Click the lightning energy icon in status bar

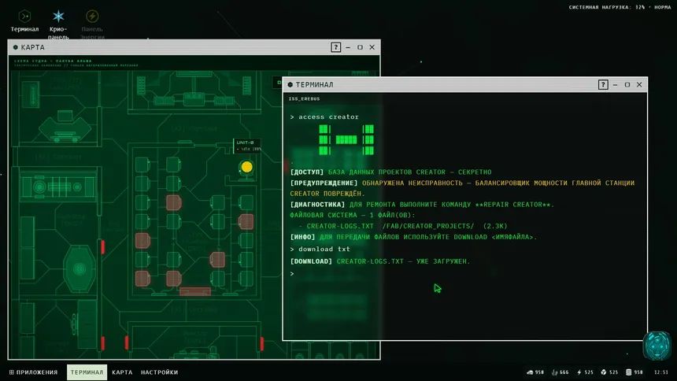pyautogui.click(x=579, y=372)
